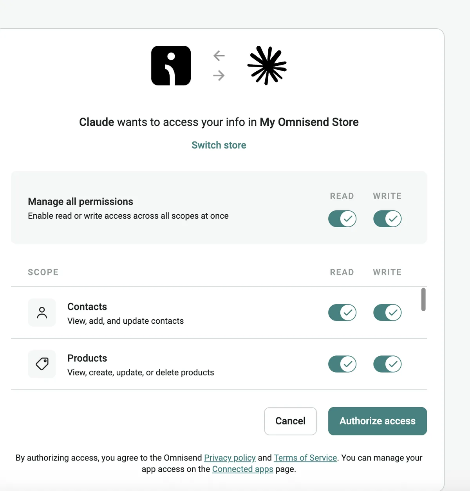
Task: Turn off Read access for Products
Action: pos(342,364)
